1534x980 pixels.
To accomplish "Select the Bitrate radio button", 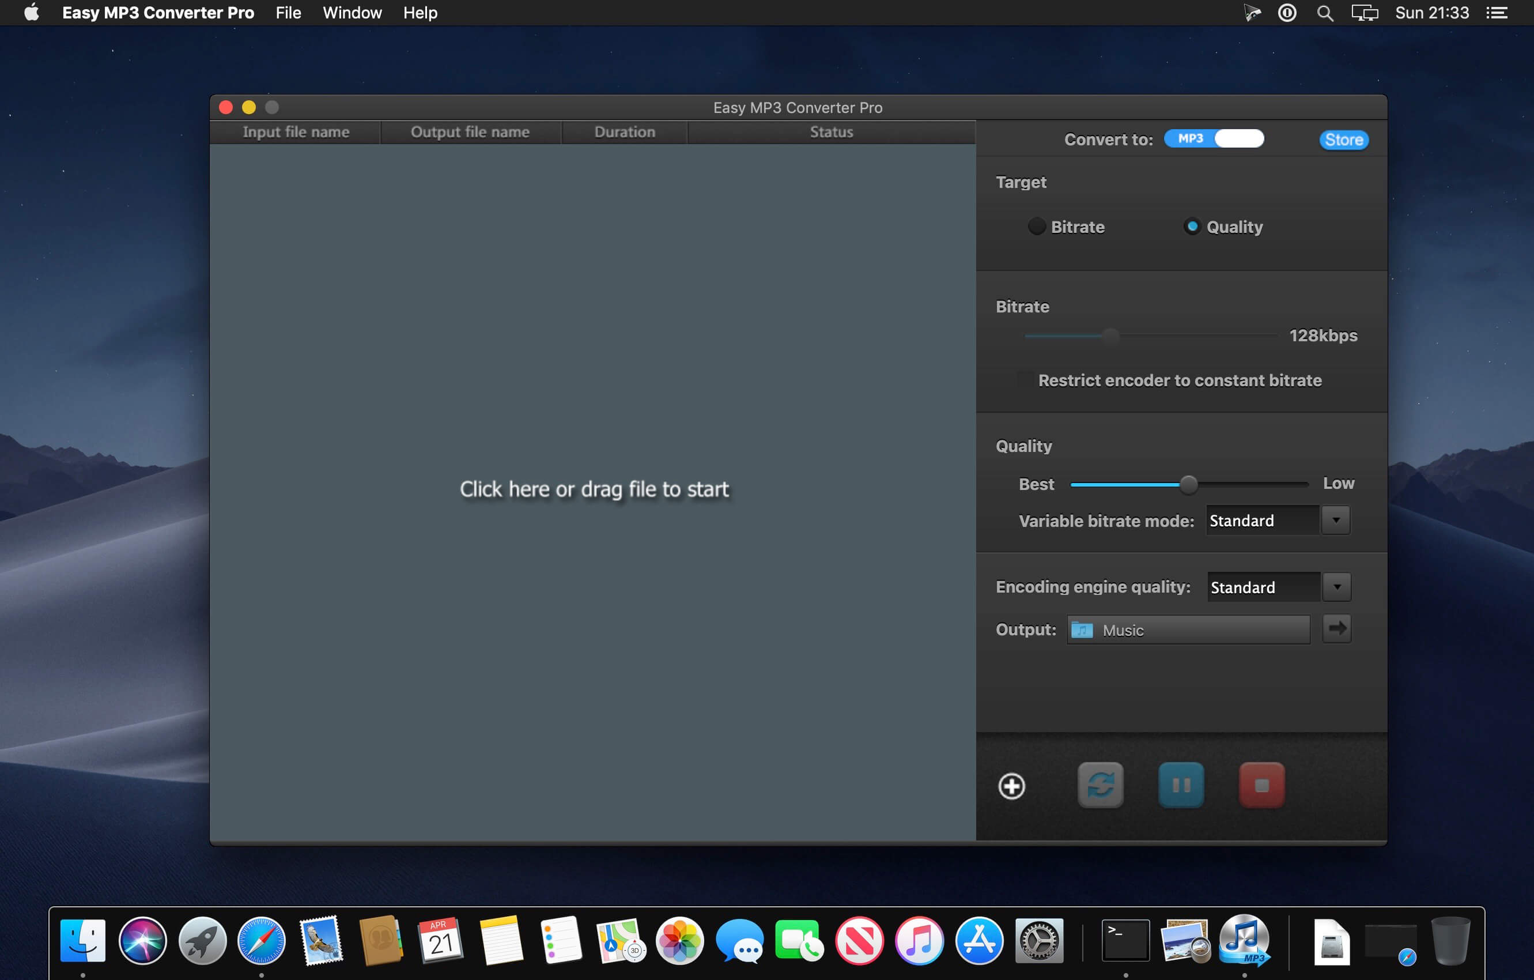I will [x=1037, y=227].
